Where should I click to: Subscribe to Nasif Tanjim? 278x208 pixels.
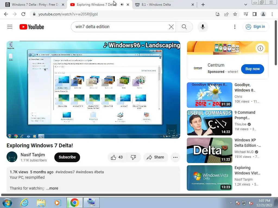point(67,157)
